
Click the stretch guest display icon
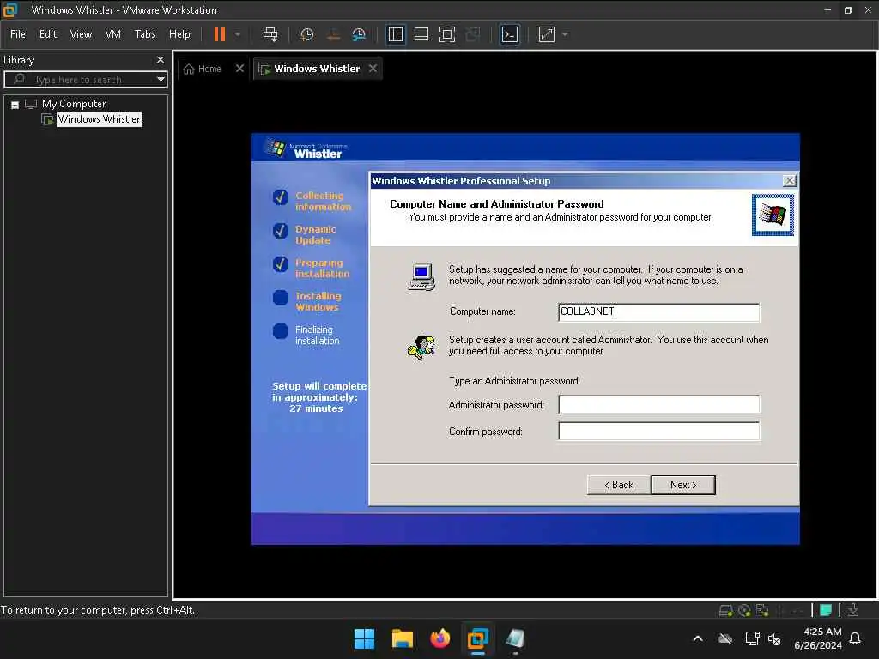tap(547, 34)
